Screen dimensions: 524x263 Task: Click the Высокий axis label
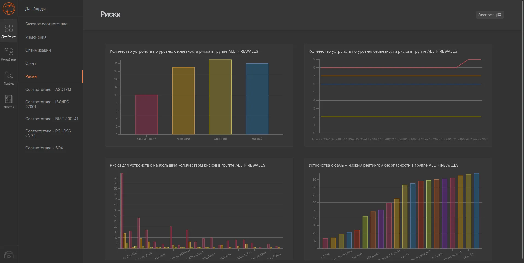point(183,139)
